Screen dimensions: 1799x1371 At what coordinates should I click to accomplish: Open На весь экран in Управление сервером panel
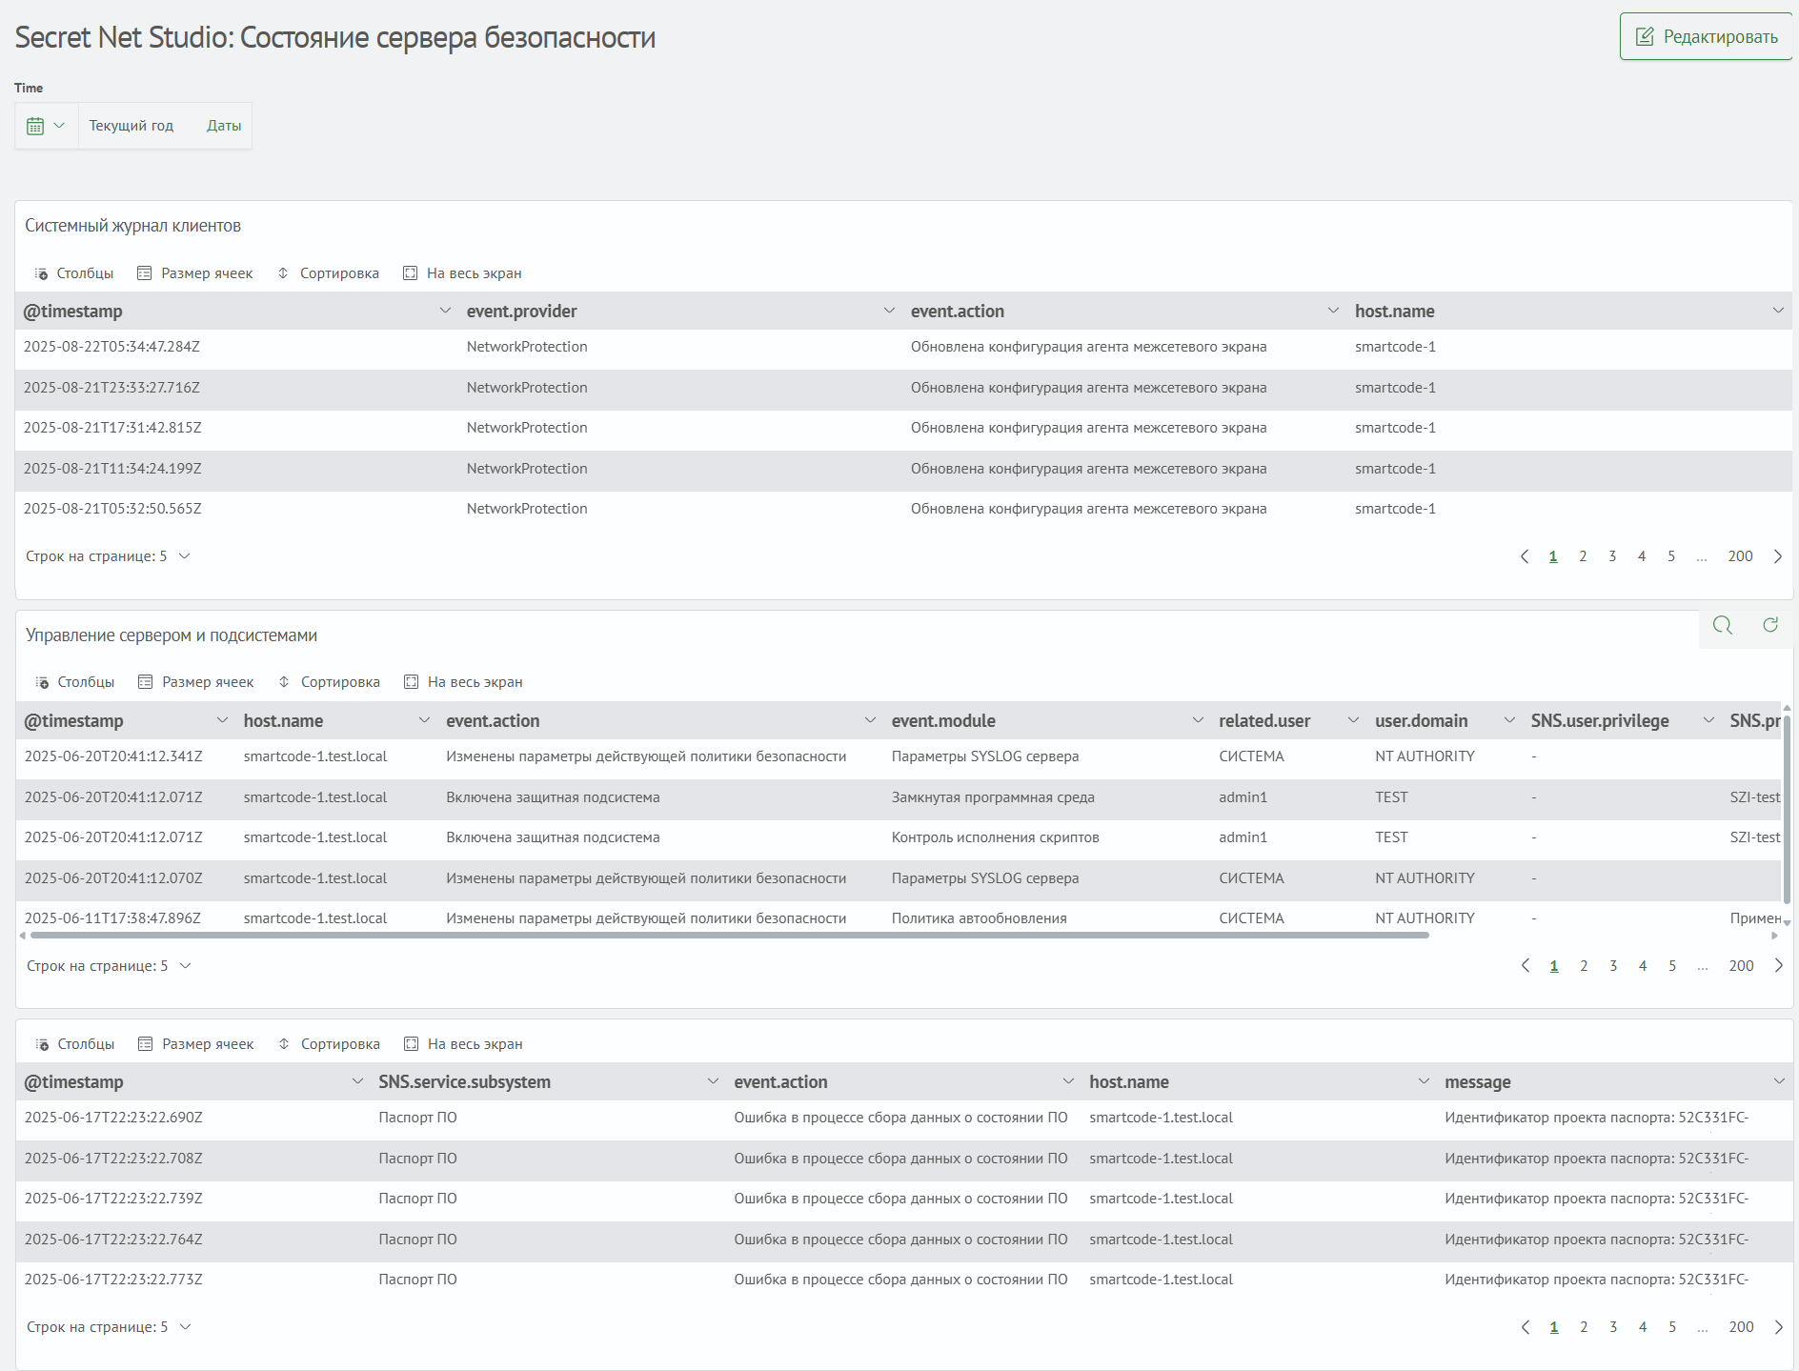463,682
